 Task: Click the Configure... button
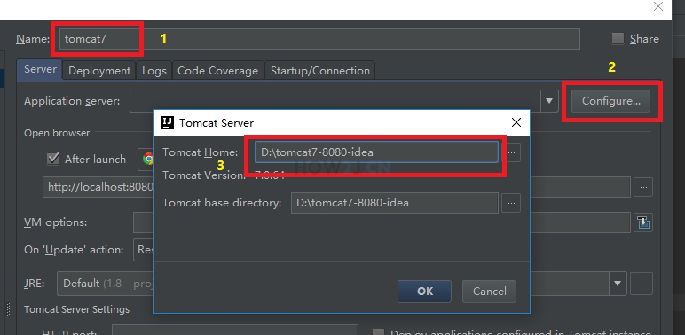click(x=610, y=101)
